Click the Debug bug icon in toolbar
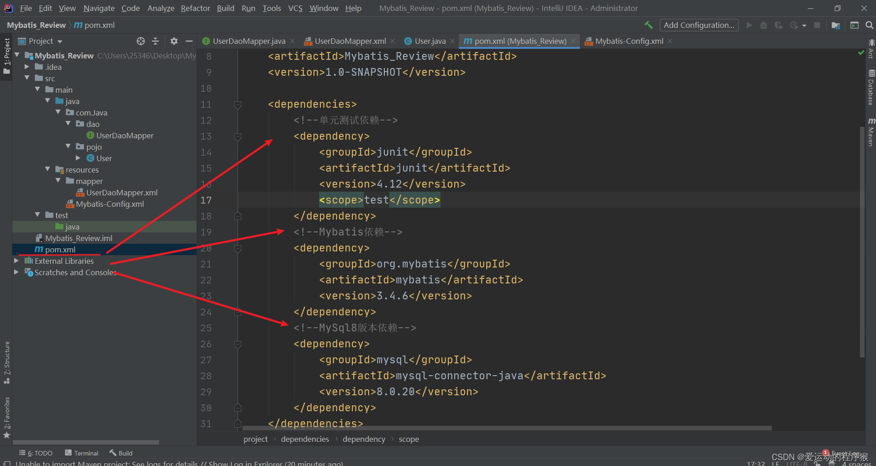Viewport: 876px width, 466px height. (x=764, y=25)
